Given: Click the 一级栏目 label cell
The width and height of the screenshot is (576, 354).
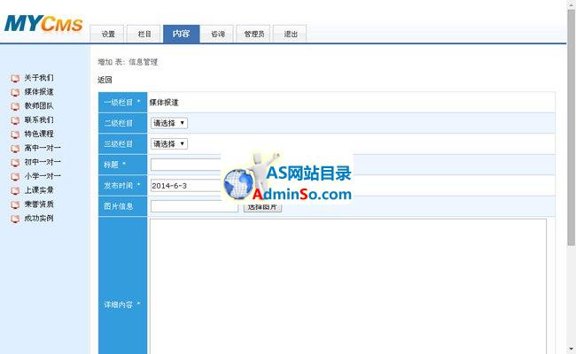Looking at the screenshot, I should [122, 103].
